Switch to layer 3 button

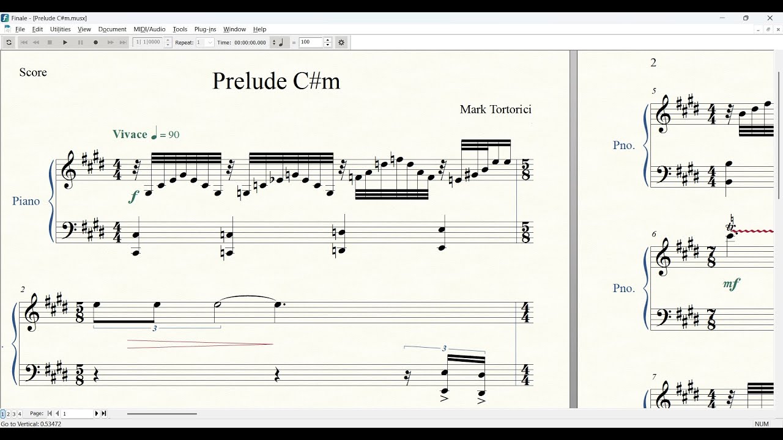point(14,414)
